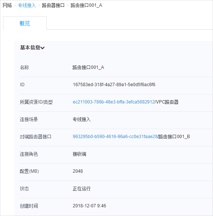Image resolution: width=213 pixels, height=216 pixels.
Task: Click breadcrumb 路由接口001_A at the top
Action: pos(86,5)
